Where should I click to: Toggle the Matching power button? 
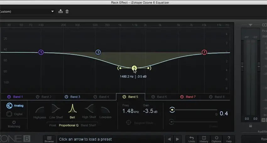14,122
